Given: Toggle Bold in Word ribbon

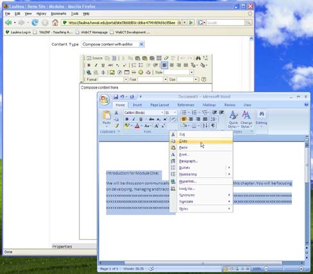Looking at the screenshot, I should [127, 119].
